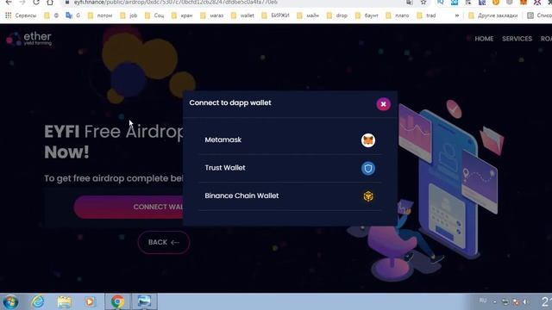Open File Explorer from taskbar
The width and height of the screenshot is (552, 310).
click(x=64, y=301)
